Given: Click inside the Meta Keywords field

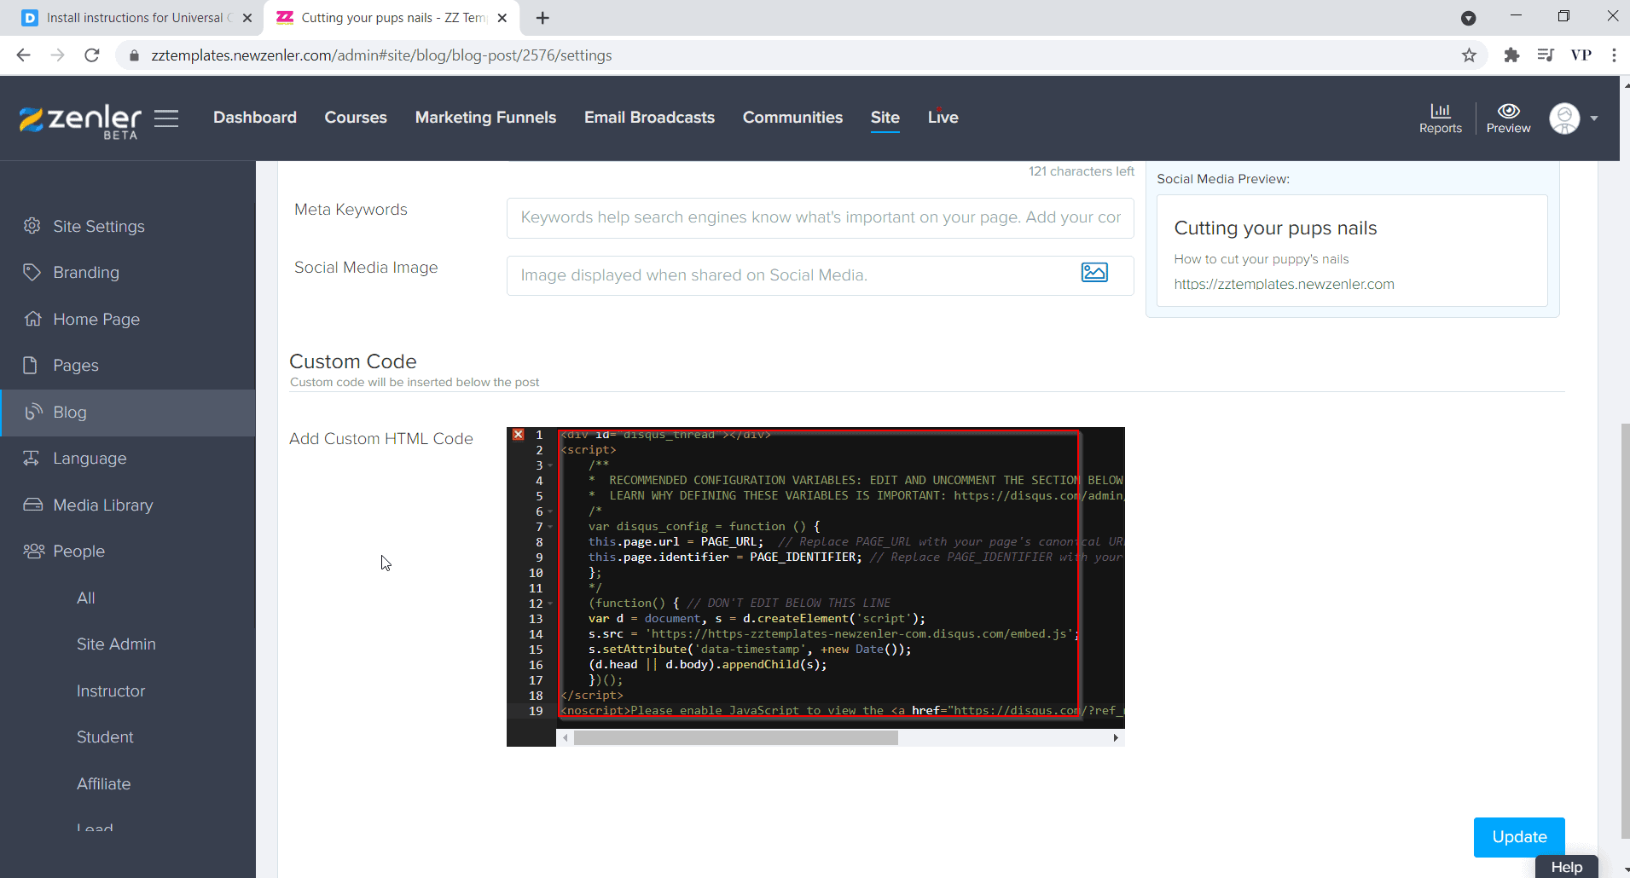Looking at the screenshot, I should (819, 217).
